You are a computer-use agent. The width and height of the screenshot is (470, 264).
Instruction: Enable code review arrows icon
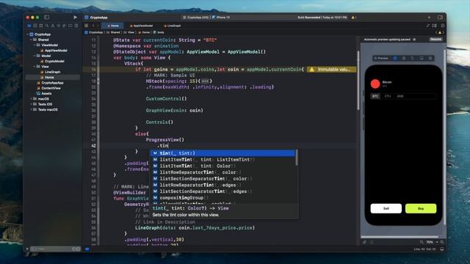tap(427, 26)
